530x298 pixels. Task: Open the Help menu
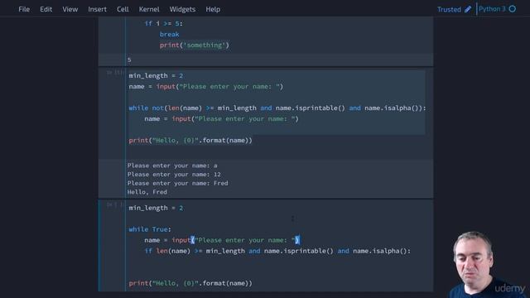point(213,9)
